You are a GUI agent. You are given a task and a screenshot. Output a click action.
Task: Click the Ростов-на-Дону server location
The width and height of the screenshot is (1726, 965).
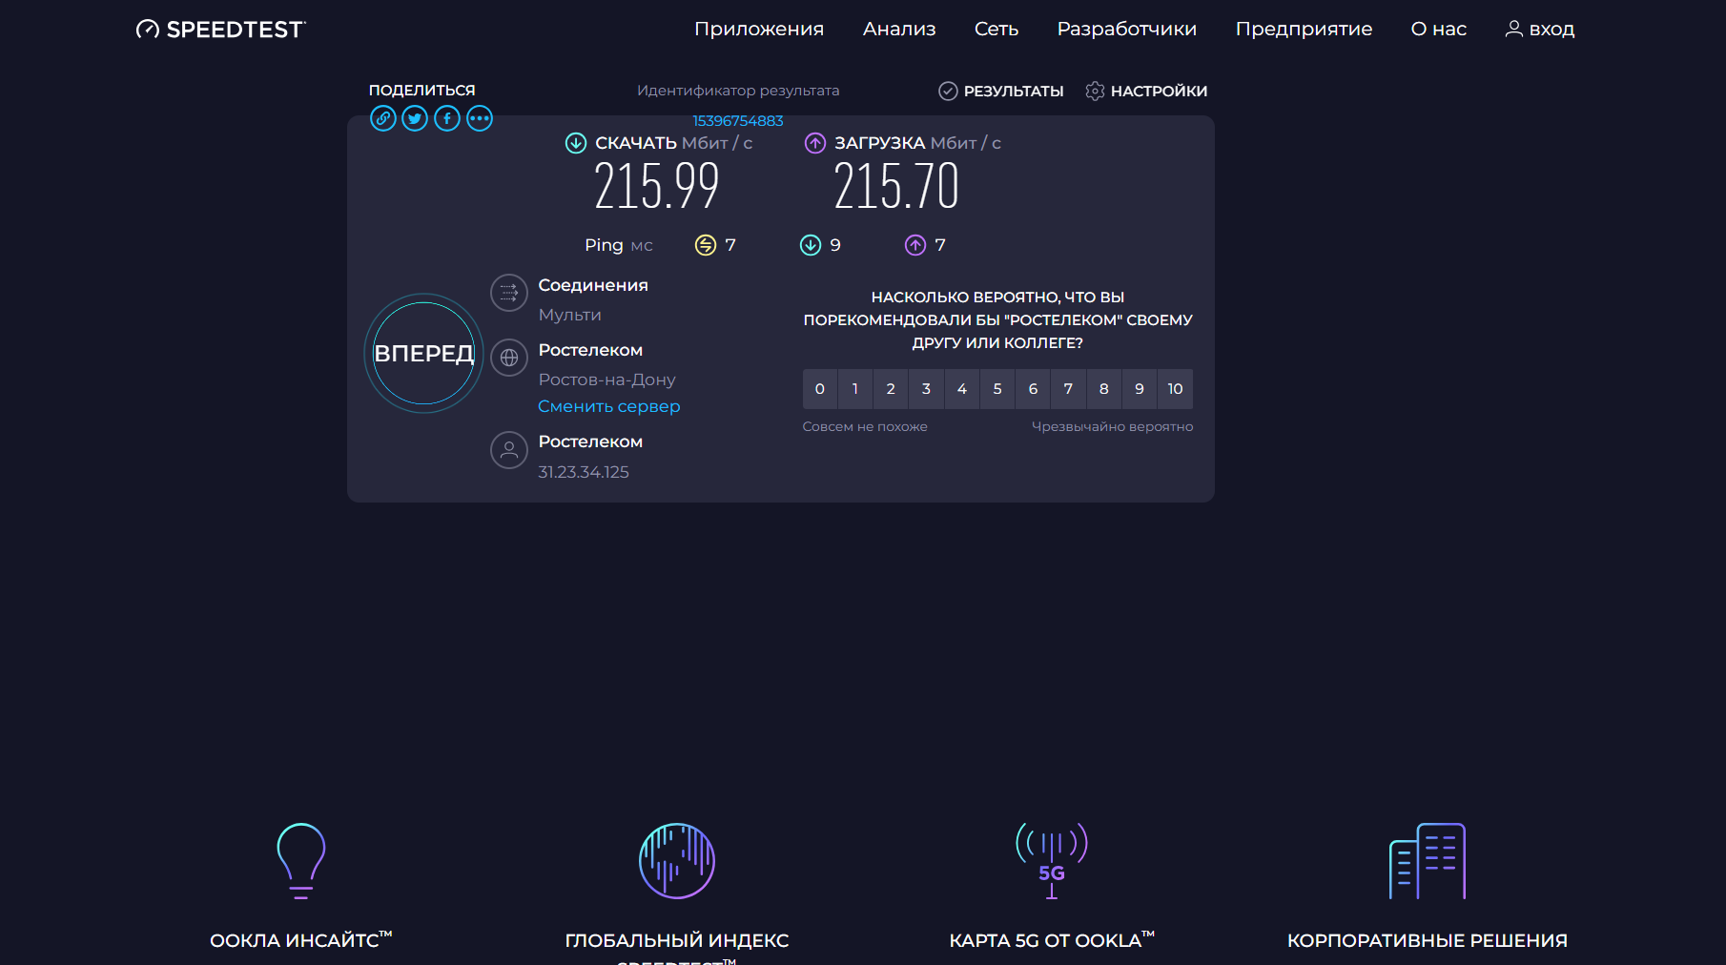tap(606, 380)
